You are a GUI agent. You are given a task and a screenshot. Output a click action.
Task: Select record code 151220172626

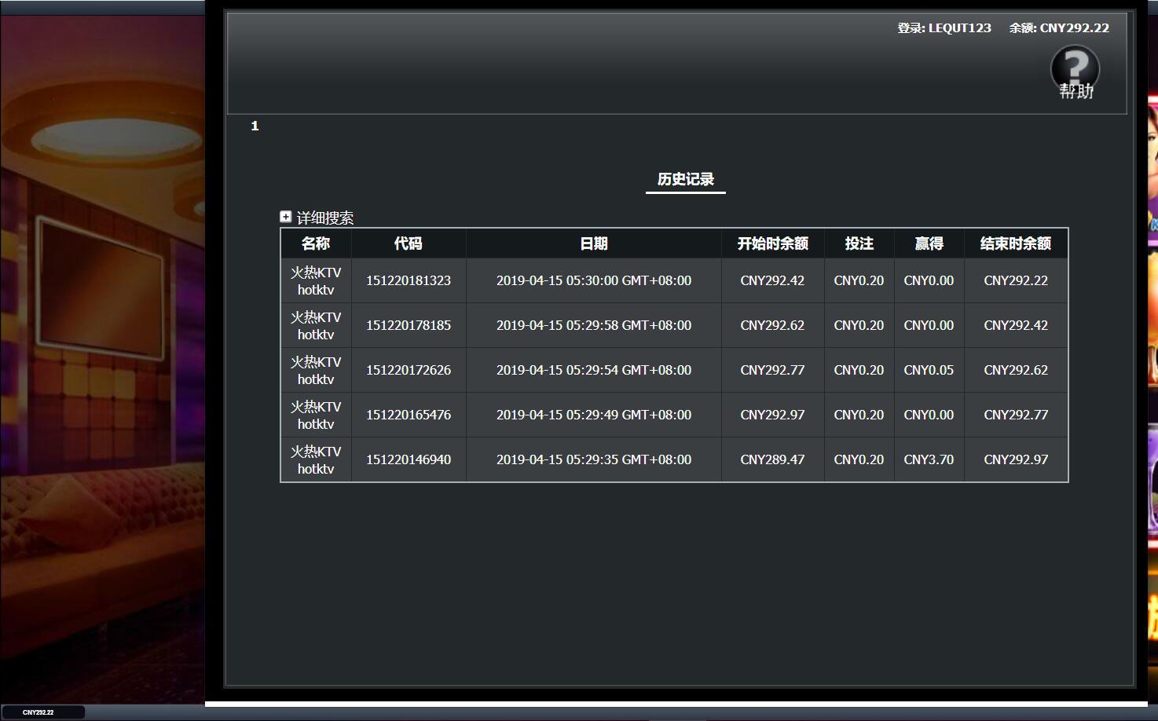[x=409, y=370]
